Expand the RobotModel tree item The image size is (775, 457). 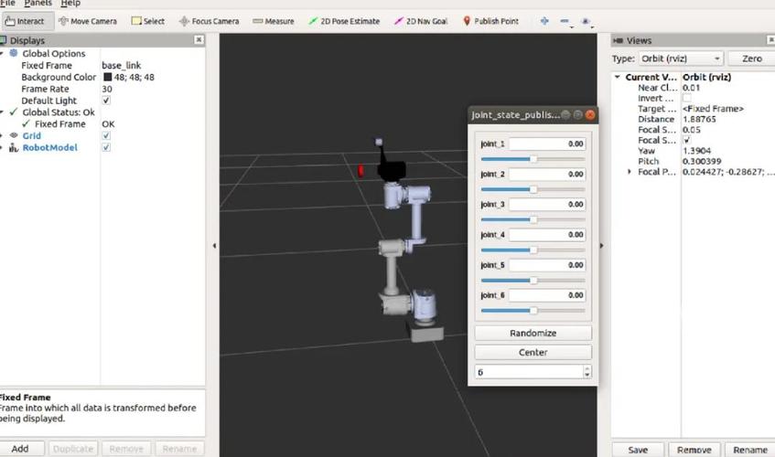pyautogui.click(x=3, y=148)
